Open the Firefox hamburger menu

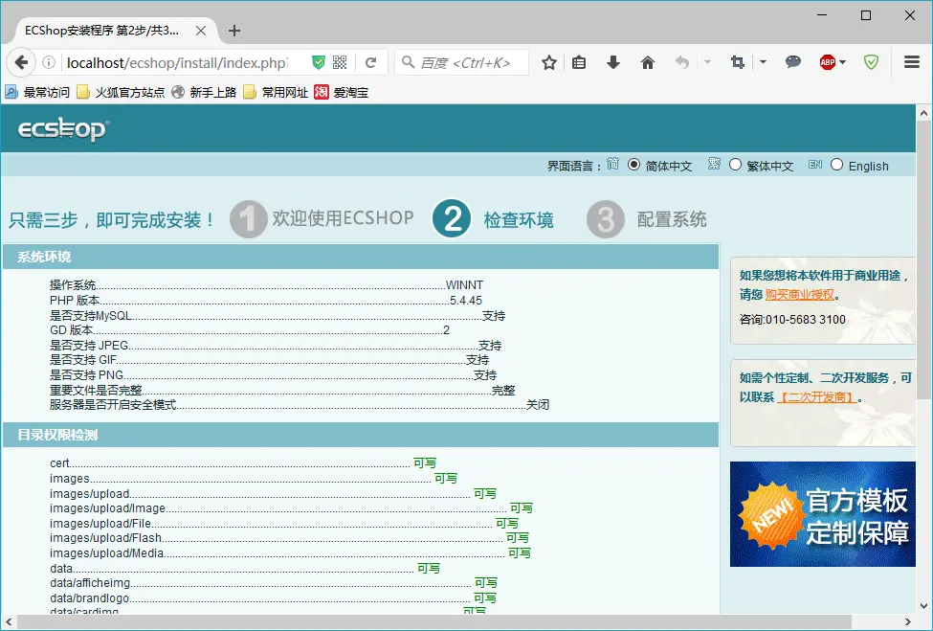tap(911, 61)
